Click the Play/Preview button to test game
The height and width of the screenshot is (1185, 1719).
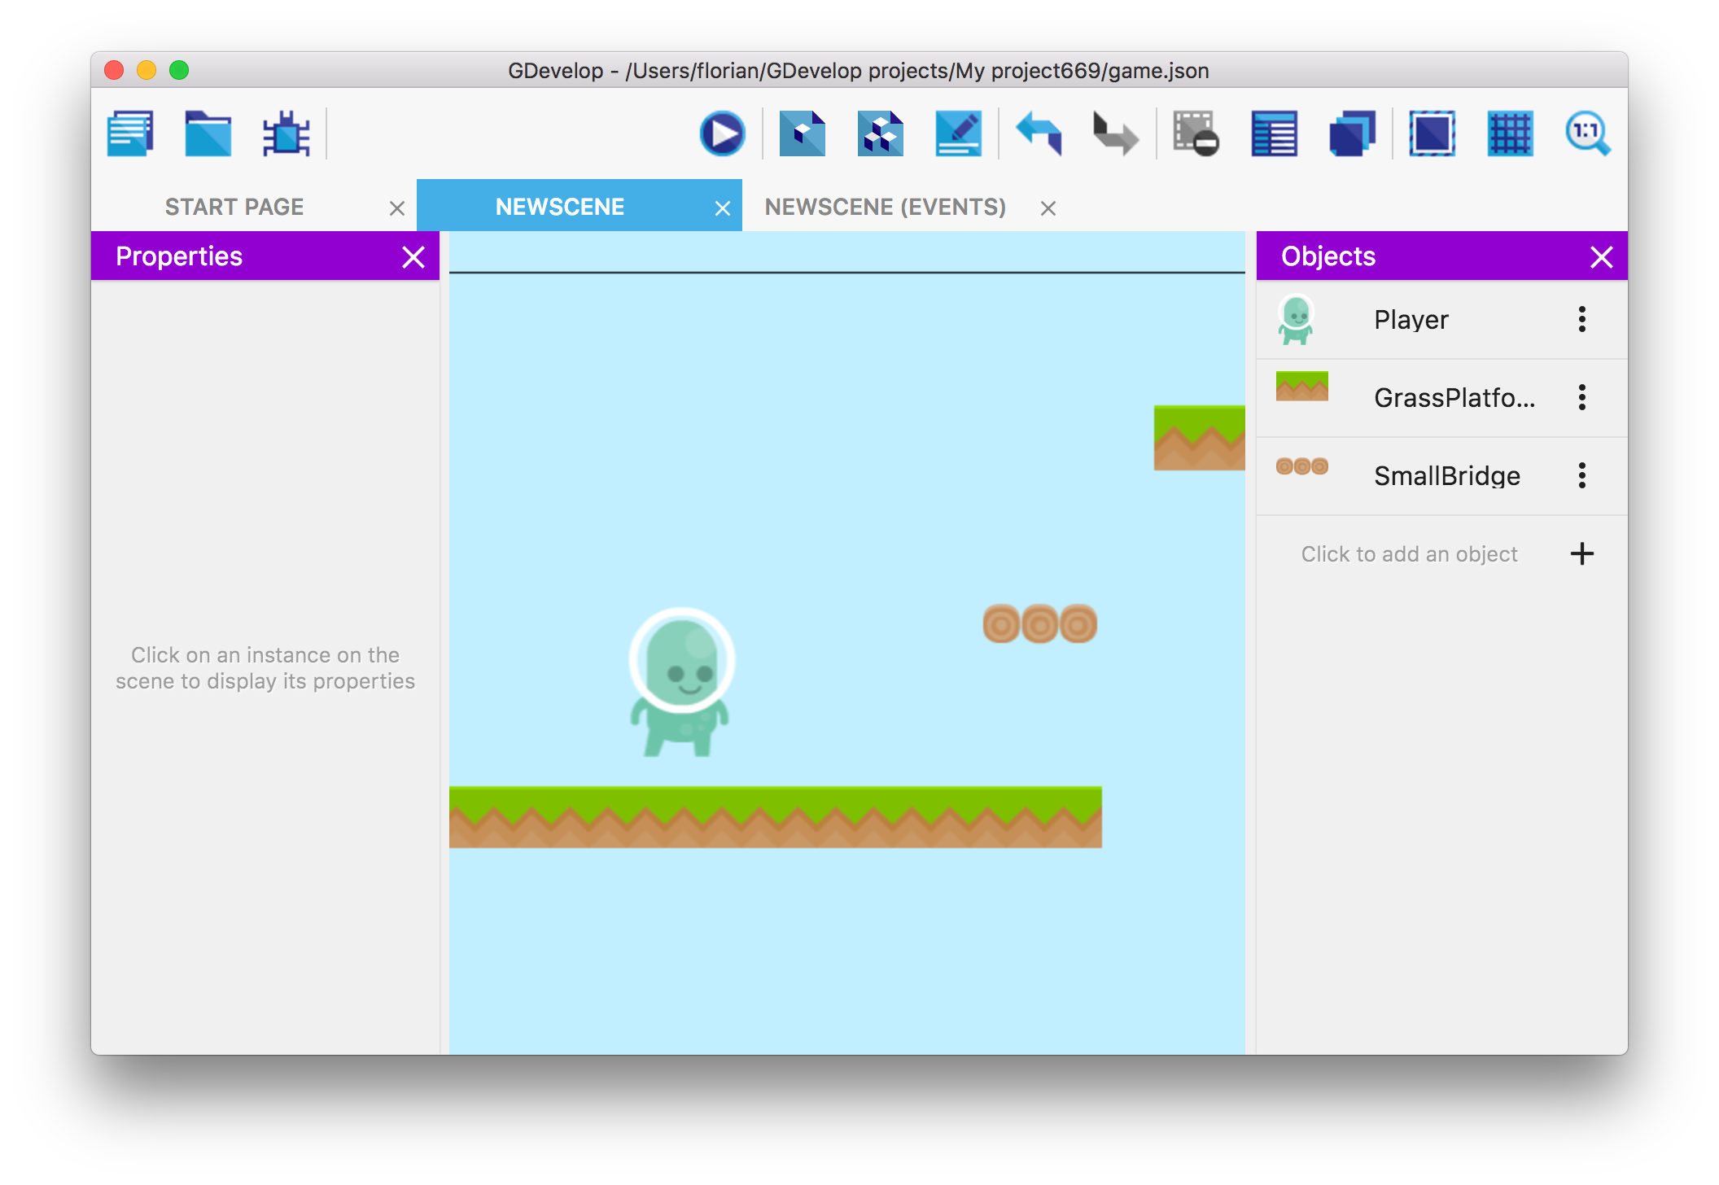coord(722,133)
